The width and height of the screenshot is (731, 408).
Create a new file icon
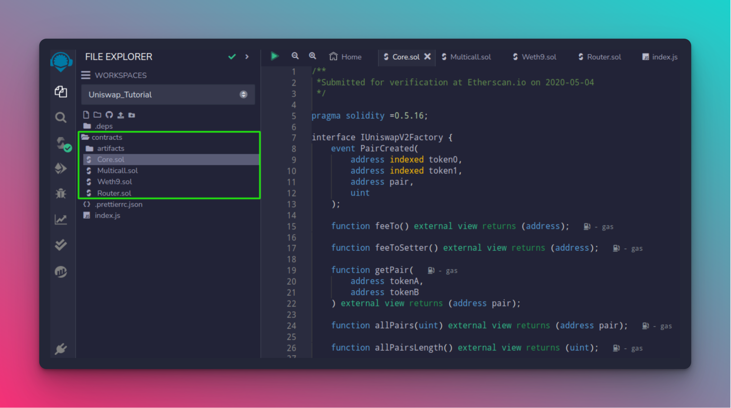tap(86, 115)
